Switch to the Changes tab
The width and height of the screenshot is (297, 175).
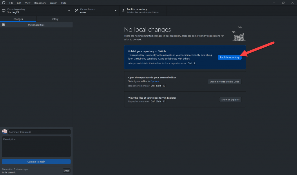18,19
